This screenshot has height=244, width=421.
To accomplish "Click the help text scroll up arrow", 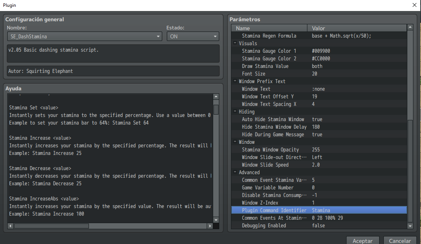I will pos(216,96).
